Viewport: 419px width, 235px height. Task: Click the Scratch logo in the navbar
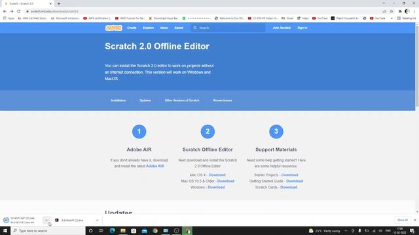[x=113, y=27]
